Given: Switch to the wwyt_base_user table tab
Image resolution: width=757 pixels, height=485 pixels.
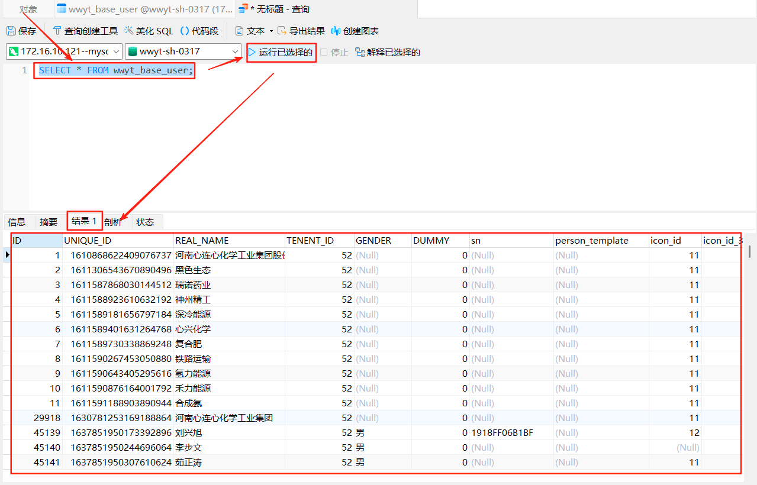Looking at the screenshot, I should [144, 9].
